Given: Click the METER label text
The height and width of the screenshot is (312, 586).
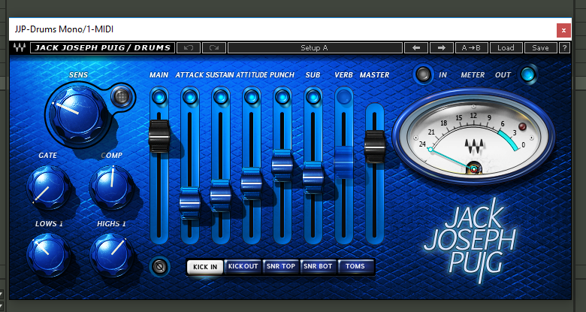Looking at the screenshot, I should [473, 75].
